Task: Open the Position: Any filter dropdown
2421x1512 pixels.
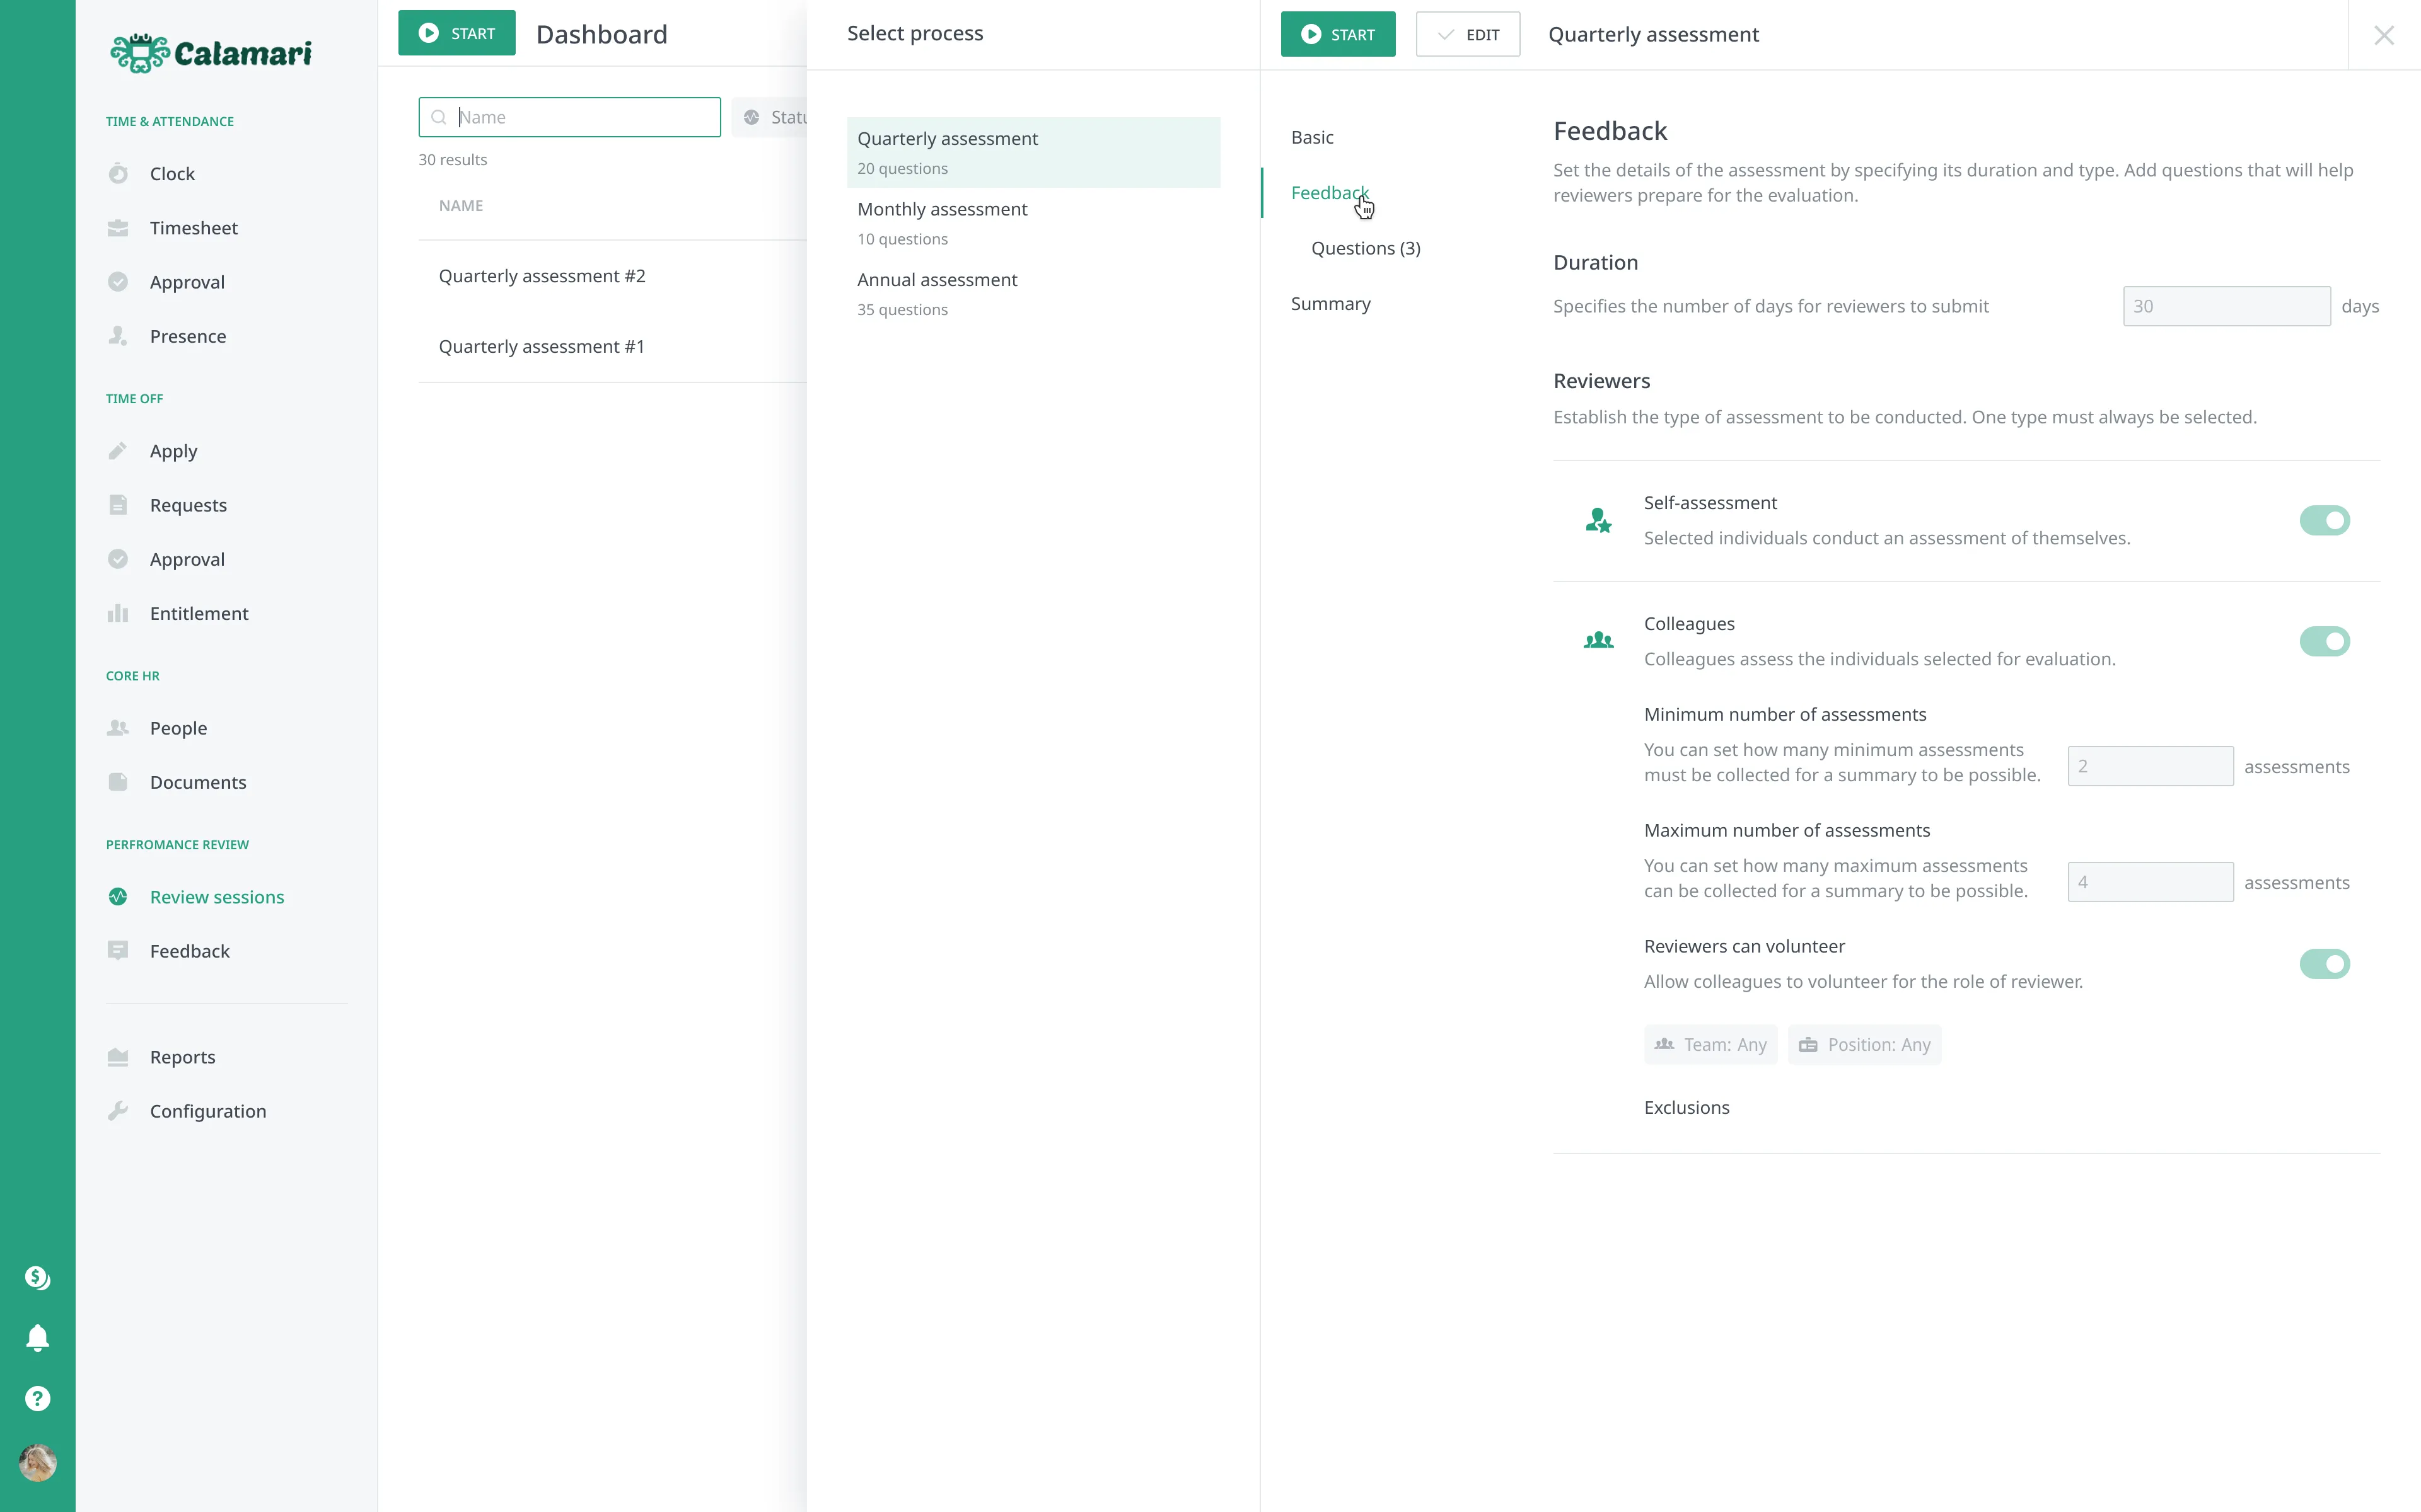Action: (x=1864, y=1045)
